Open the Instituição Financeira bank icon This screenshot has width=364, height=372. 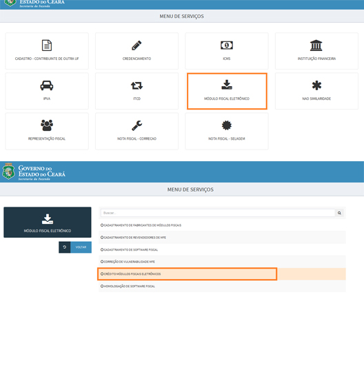316,45
